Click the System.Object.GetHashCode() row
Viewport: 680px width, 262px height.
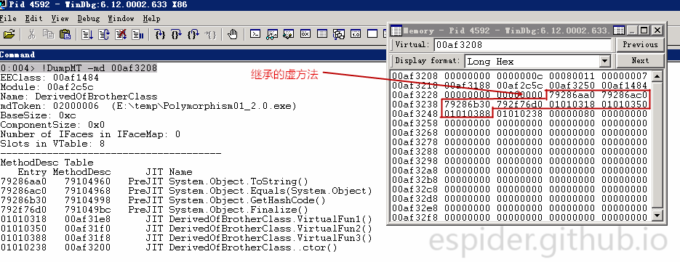163,200
